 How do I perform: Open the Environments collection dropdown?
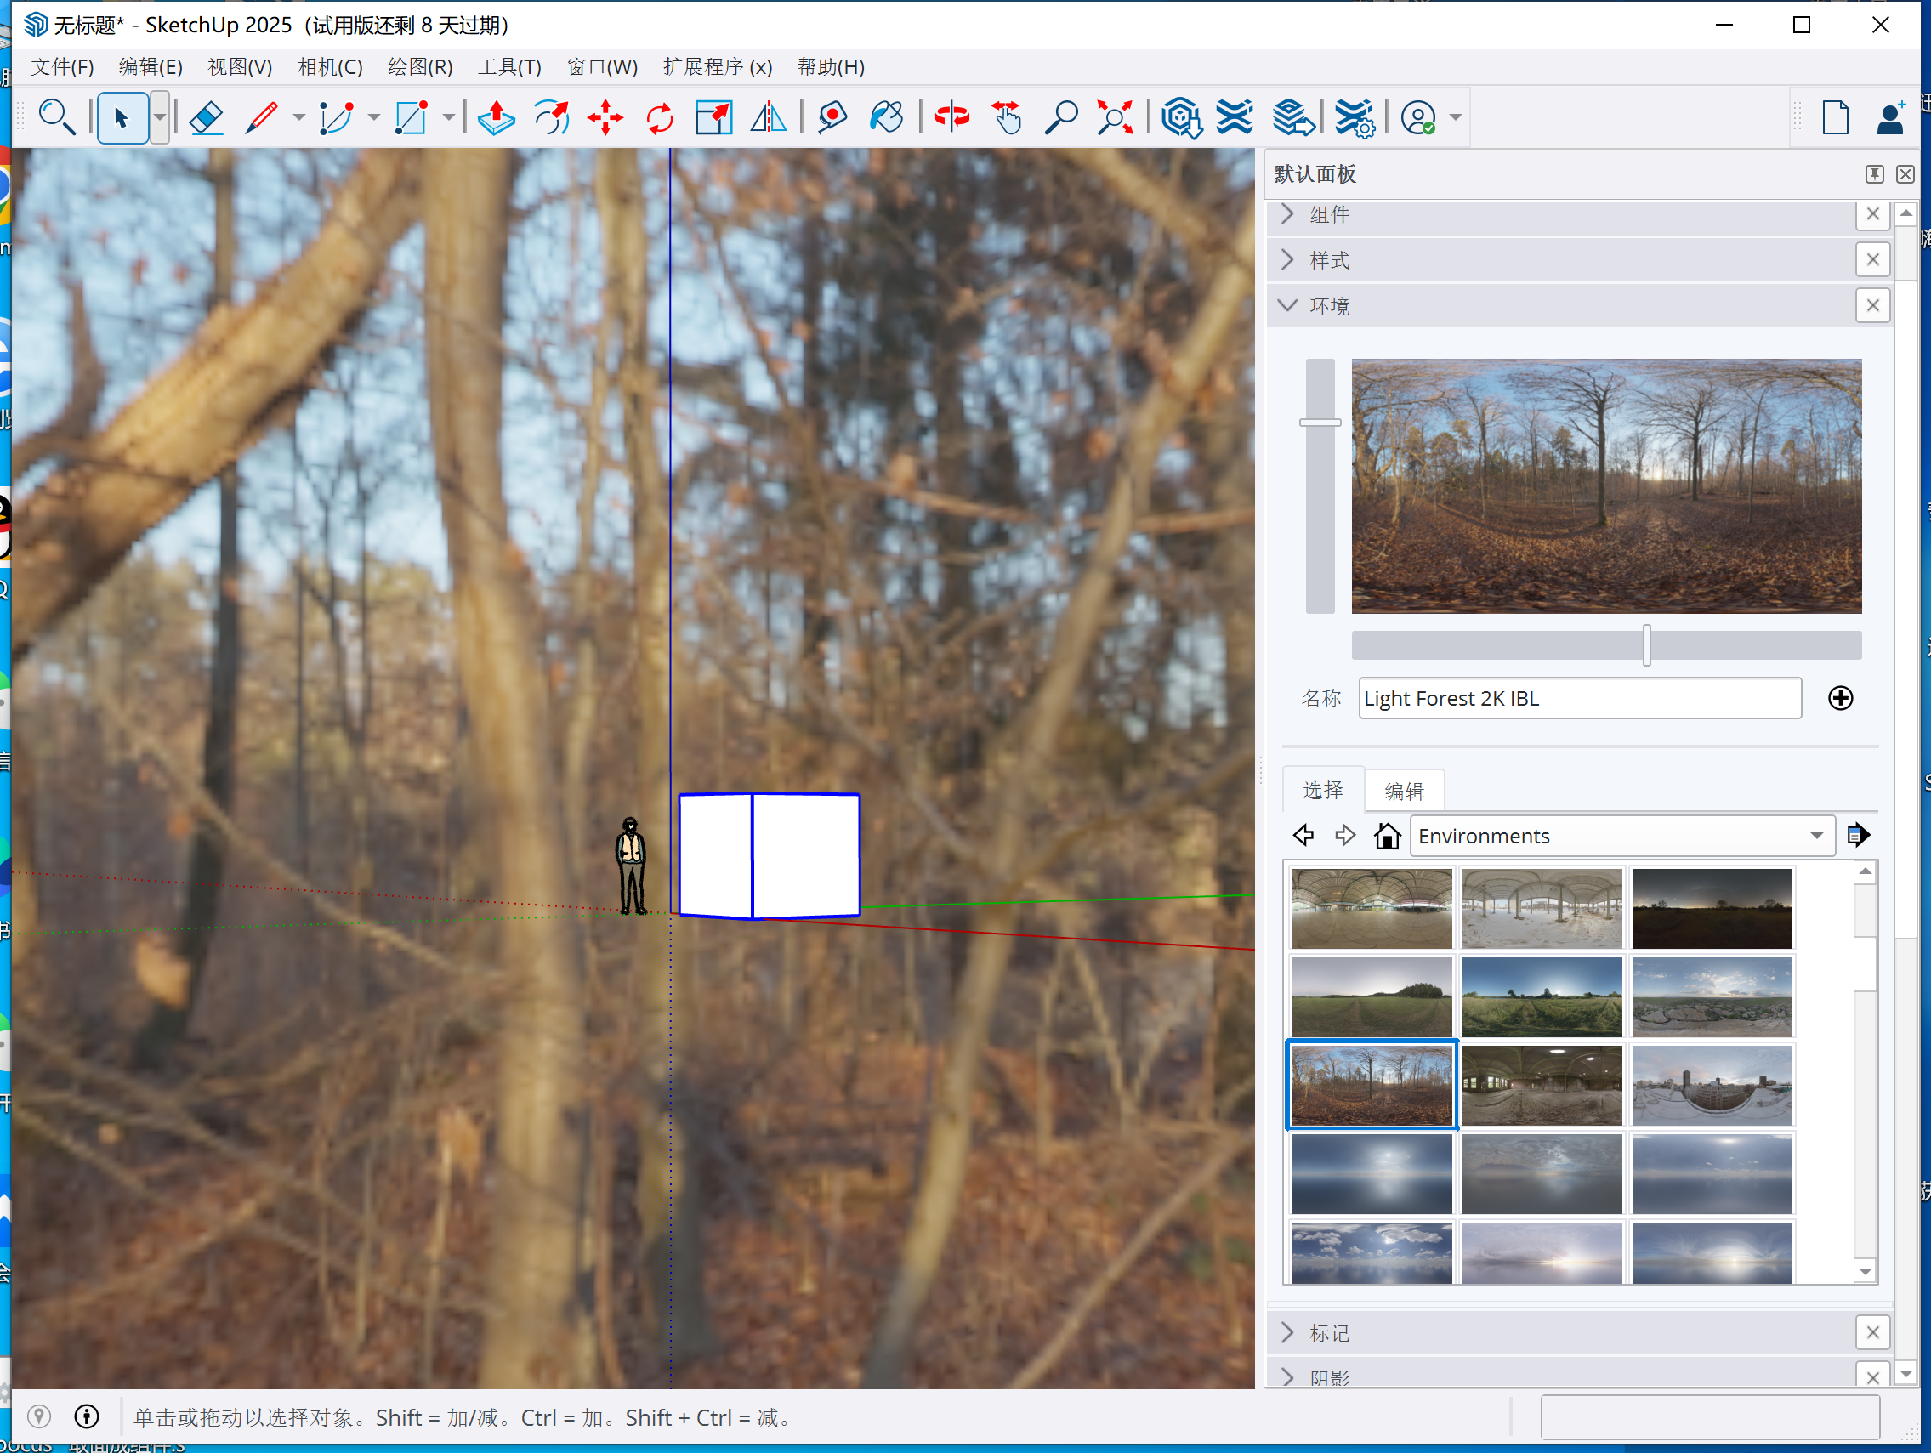pyautogui.click(x=1815, y=836)
